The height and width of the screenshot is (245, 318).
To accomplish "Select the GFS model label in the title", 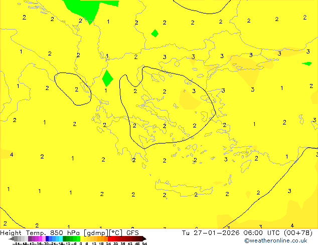I will tap(132, 233).
